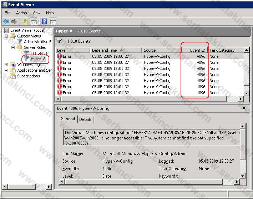Screen dimensions: 253x199
Task: Click the Forward arrow toolbar icon
Action: tap(14, 21)
